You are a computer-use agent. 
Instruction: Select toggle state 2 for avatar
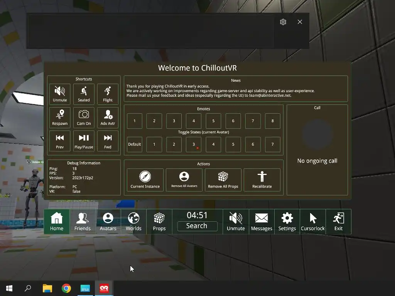(x=174, y=145)
